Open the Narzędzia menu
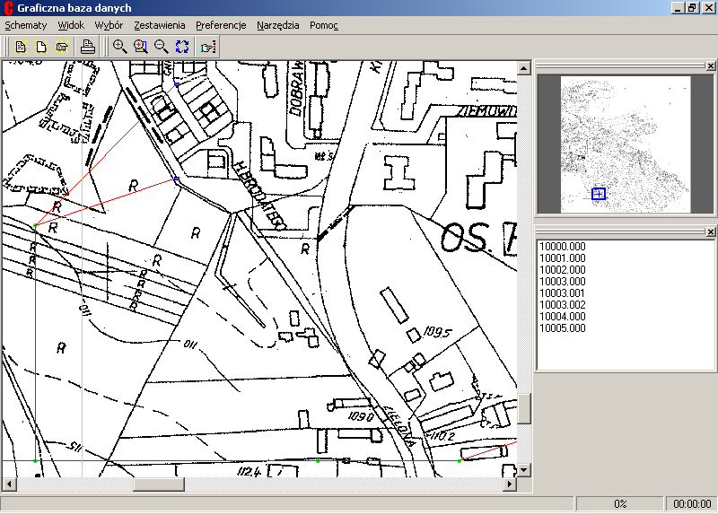Viewport: 718px width, 515px height. [x=278, y=25]
